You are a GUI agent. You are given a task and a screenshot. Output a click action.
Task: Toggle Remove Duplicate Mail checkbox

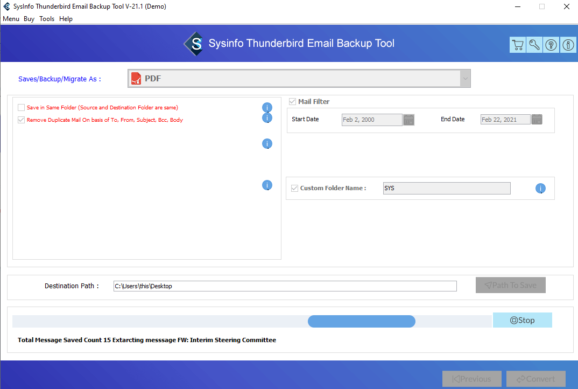point(21,120)
